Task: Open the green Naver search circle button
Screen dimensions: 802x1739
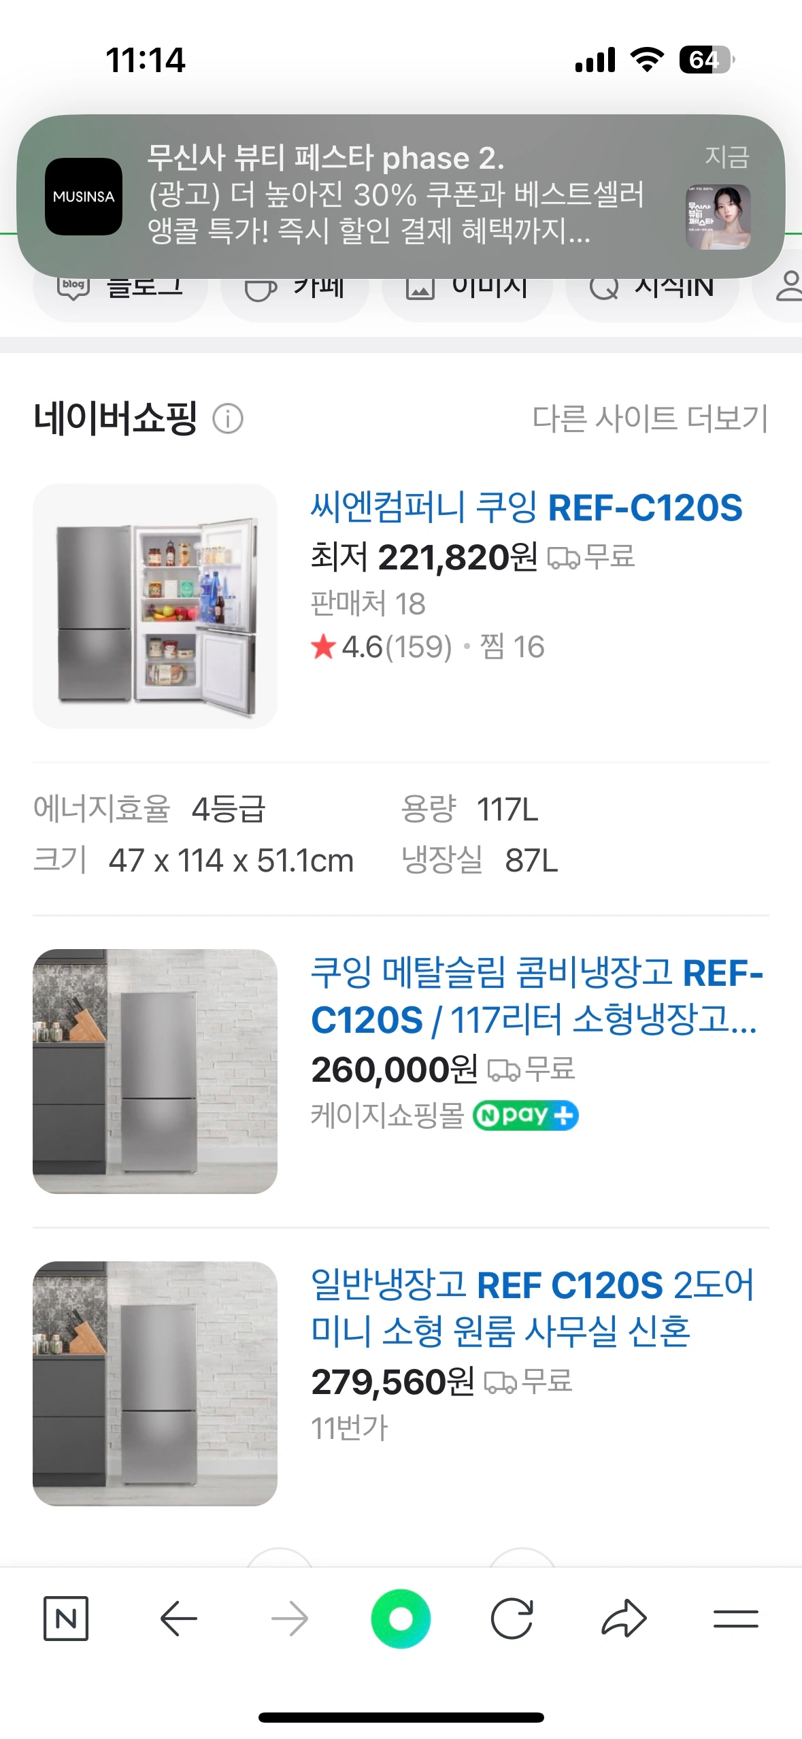Action: click(401, 1618)
